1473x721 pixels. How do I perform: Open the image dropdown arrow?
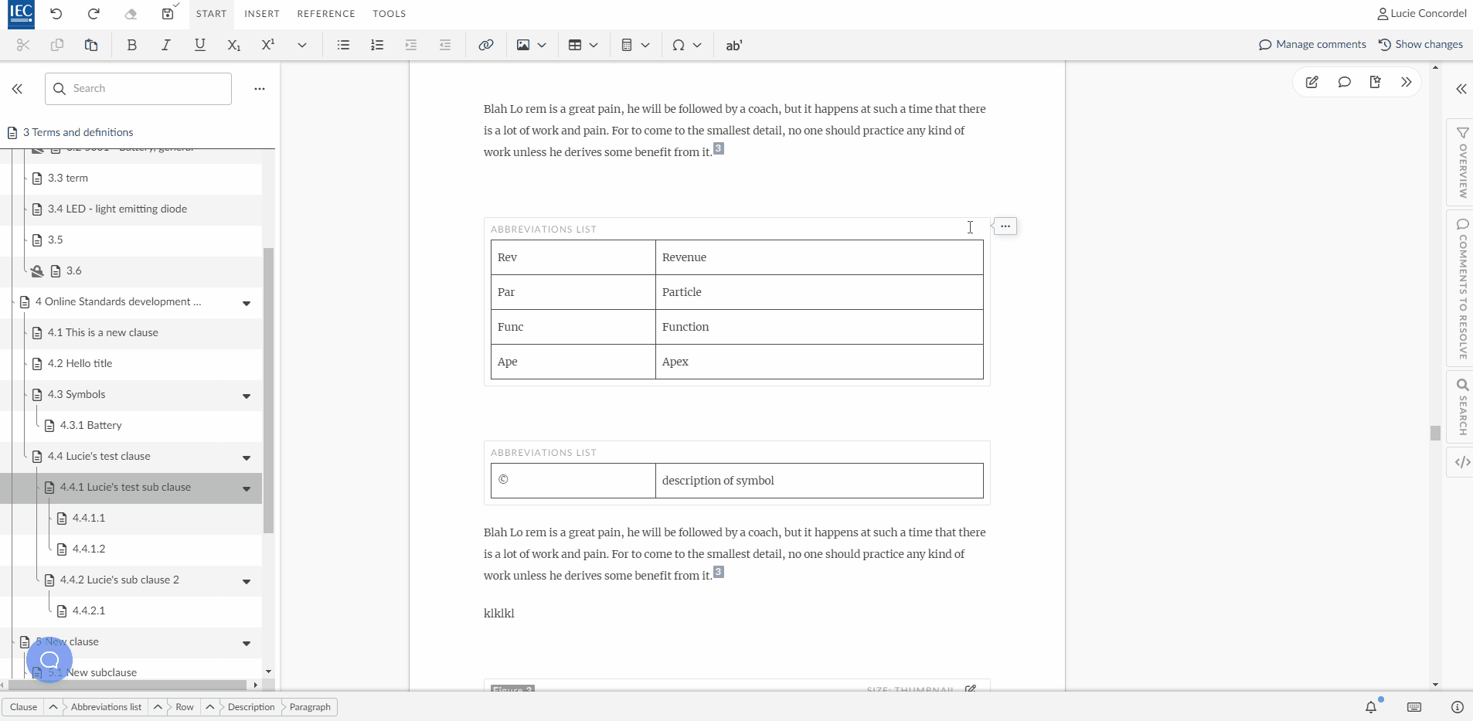[542, 45]
